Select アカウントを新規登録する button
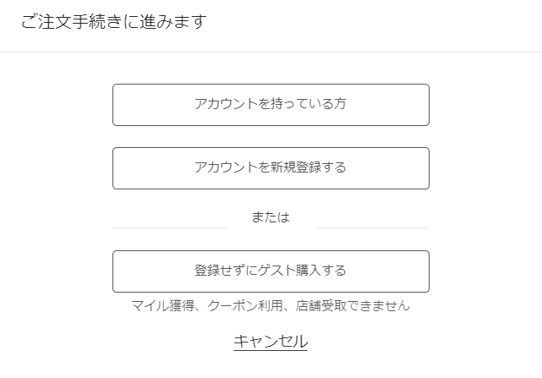 [x=271, y=167]
